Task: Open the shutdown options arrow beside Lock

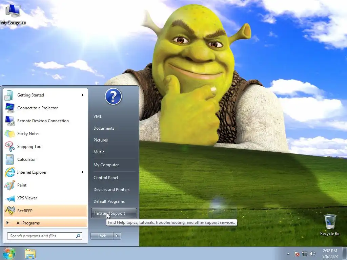Action: pyautogui.click(x=117, y=236)
